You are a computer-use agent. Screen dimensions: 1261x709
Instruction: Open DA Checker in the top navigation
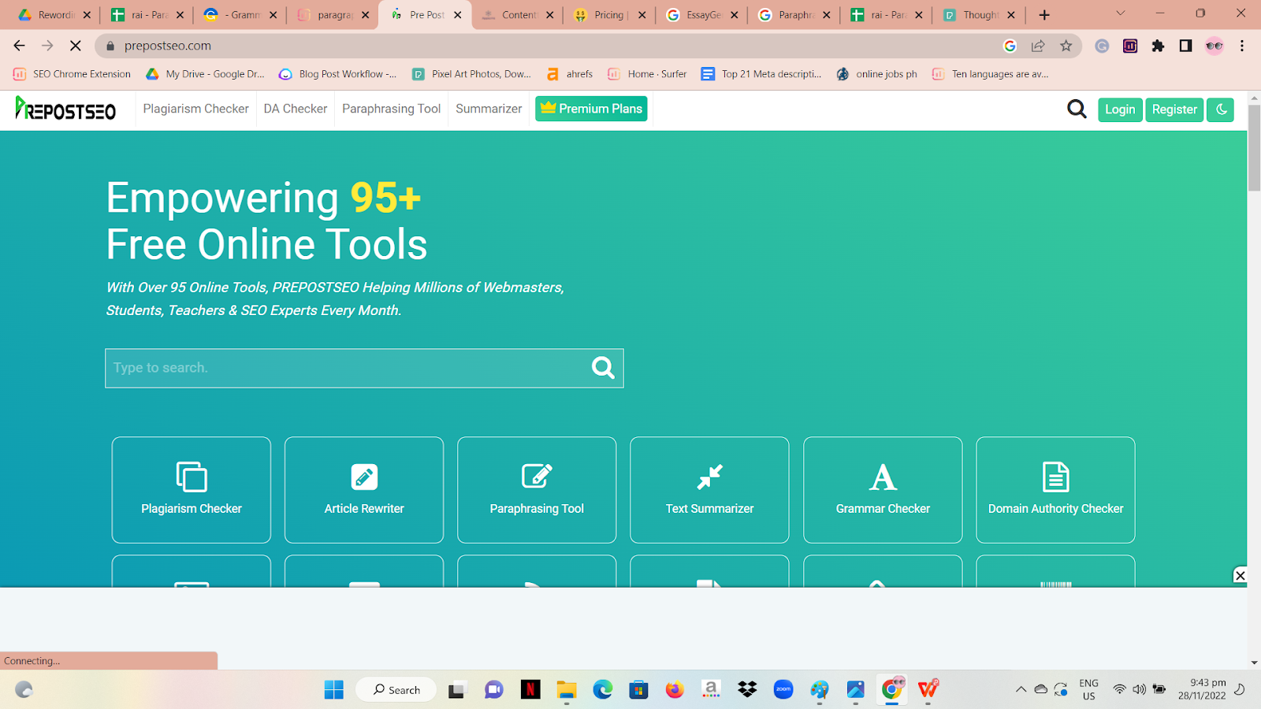pyautogui.click(x=296, y=109)
